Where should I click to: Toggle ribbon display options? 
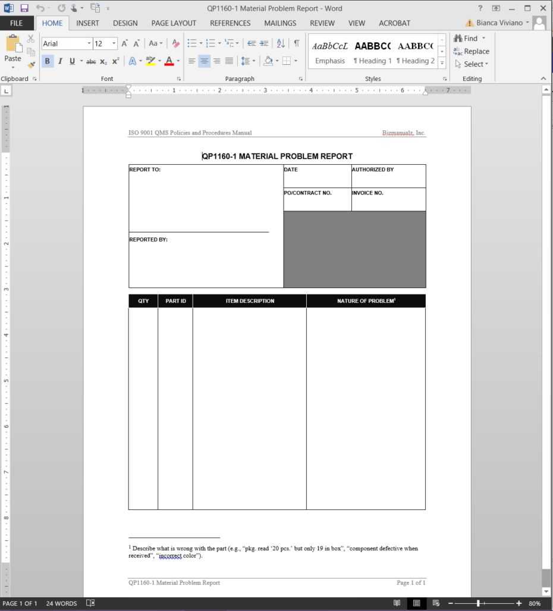tap(496, 8)
